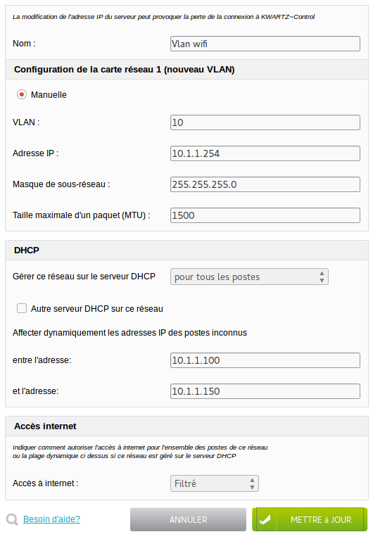Select the Adresse IP input field

point(265,153)
